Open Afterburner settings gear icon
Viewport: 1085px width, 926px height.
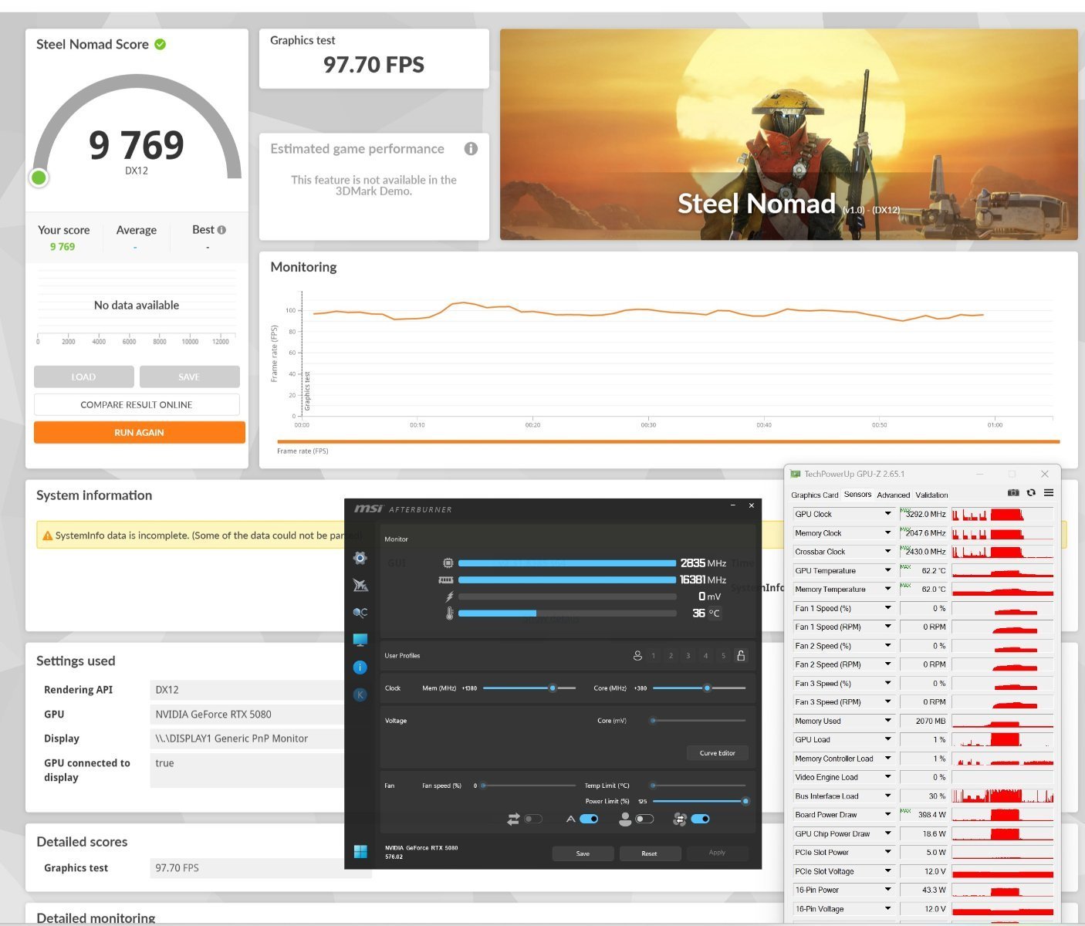[x=360, y=558]
